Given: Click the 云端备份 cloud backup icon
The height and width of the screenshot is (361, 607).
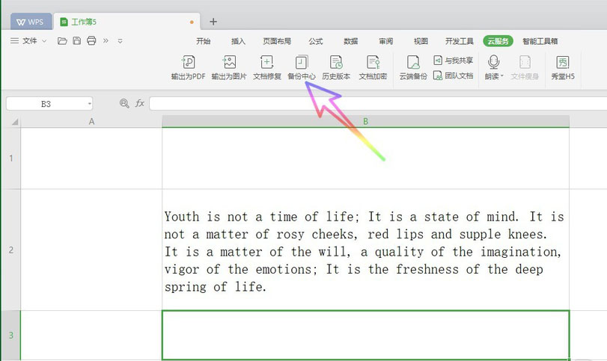Looking at the screenshot, I should tap(412, 67).
